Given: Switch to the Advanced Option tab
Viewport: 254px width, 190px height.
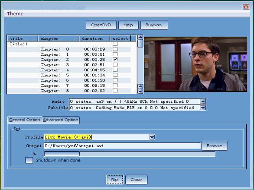Looking at the screenshot, I should tap(61, 120).
